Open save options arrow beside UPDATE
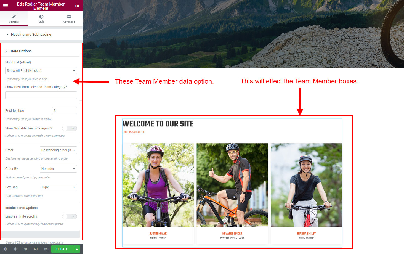This screenshot has height=254, width=404. [77, 249]
